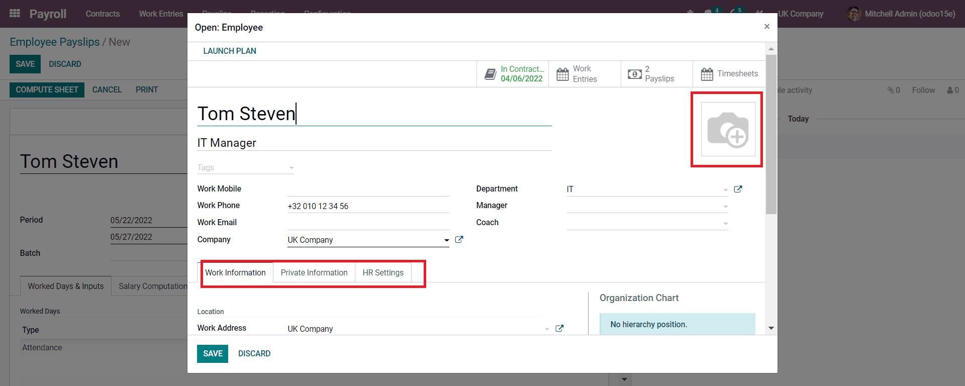The width and height of the screenshot is (965, 386).
Task: Open the Coach dropdown
Action: [725, 224]
